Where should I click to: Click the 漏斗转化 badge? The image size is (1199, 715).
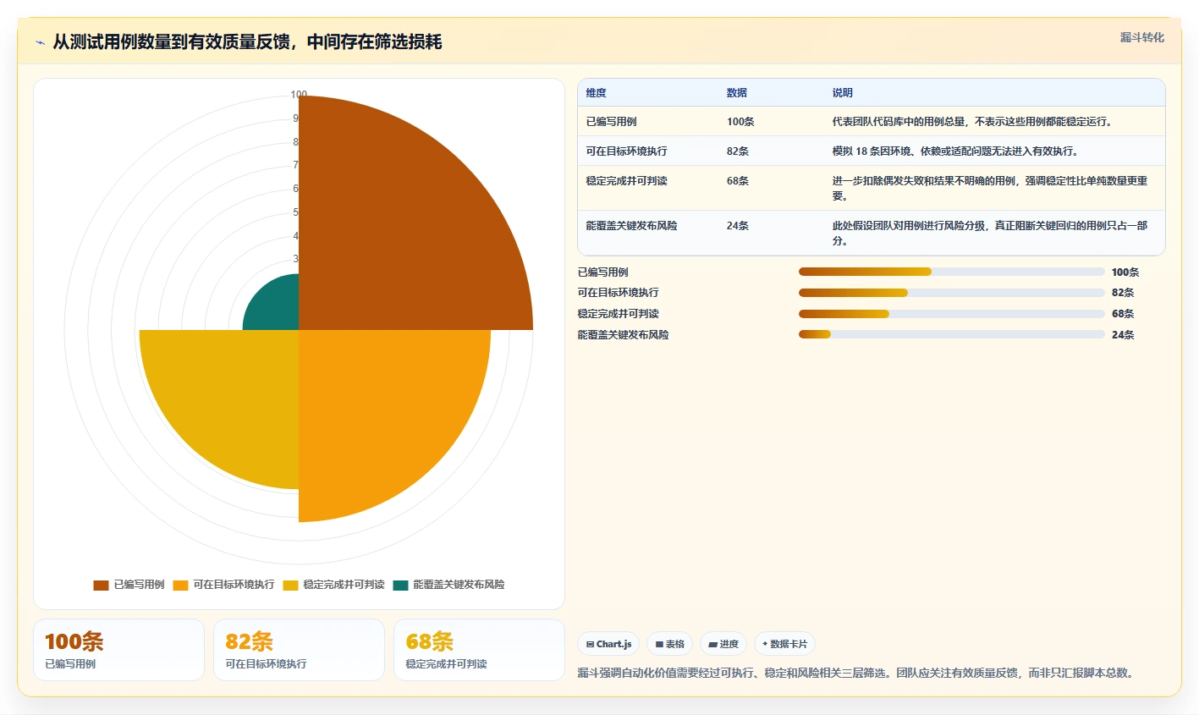[1141, 37]
